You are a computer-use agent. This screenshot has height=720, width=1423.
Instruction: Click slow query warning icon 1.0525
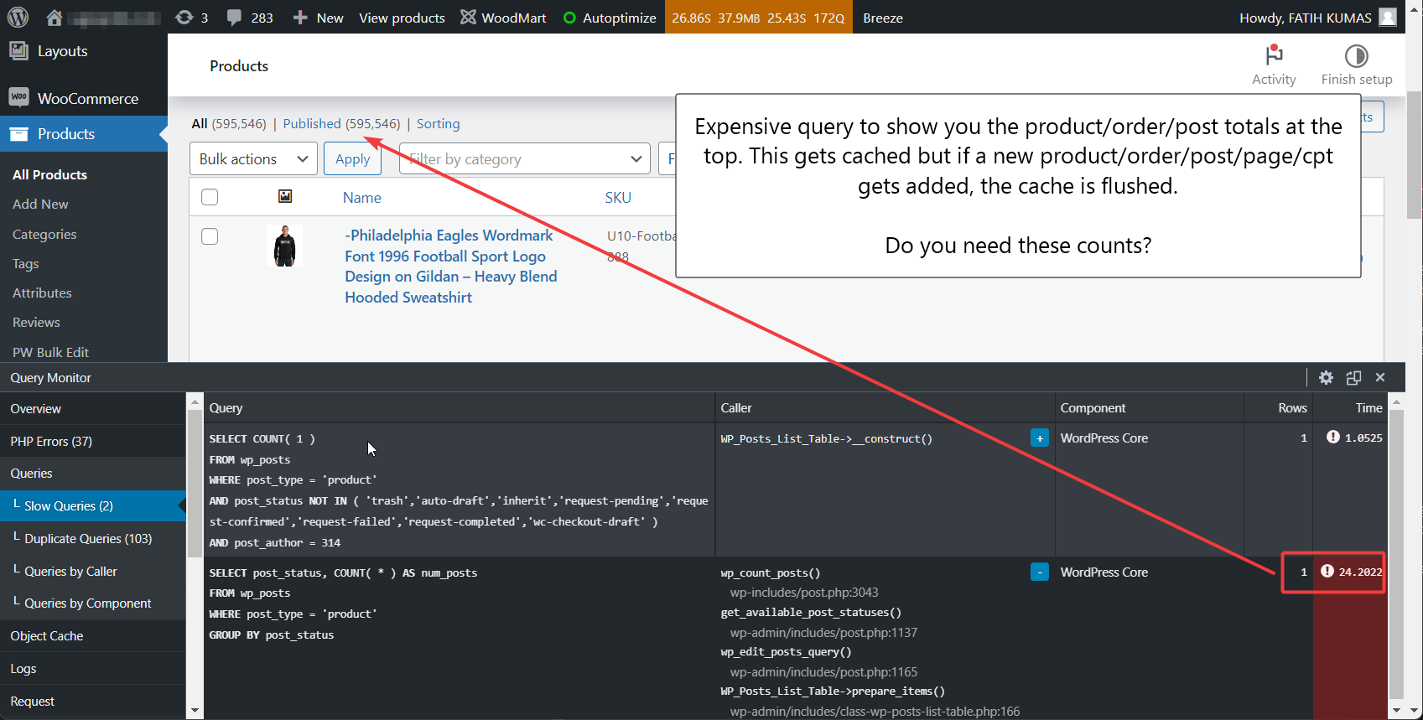pos(1333,437)
